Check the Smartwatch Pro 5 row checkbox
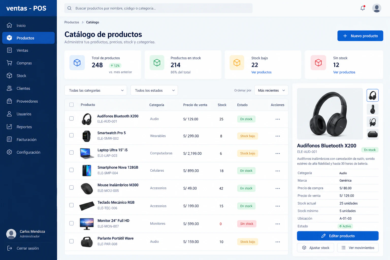390x260 pixels. [72, 135]
